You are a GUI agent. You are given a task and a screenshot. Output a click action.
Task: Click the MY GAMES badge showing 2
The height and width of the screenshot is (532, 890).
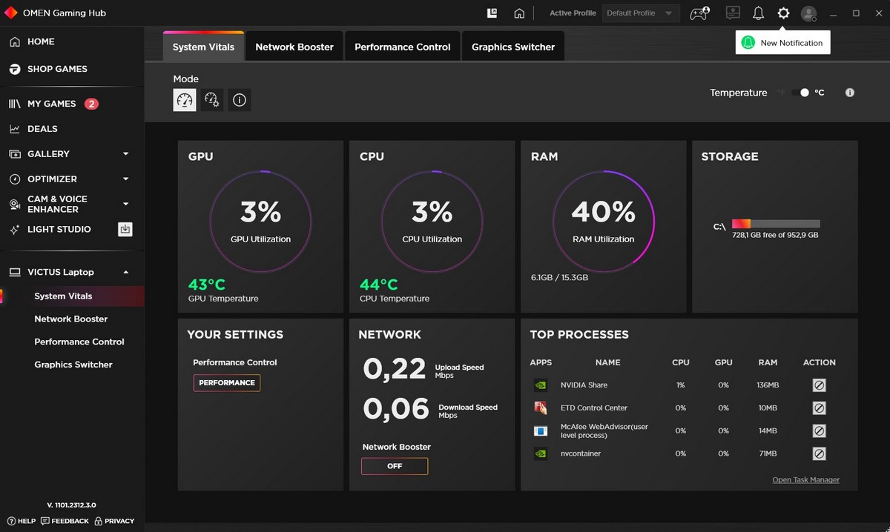(x=91, y=104)
